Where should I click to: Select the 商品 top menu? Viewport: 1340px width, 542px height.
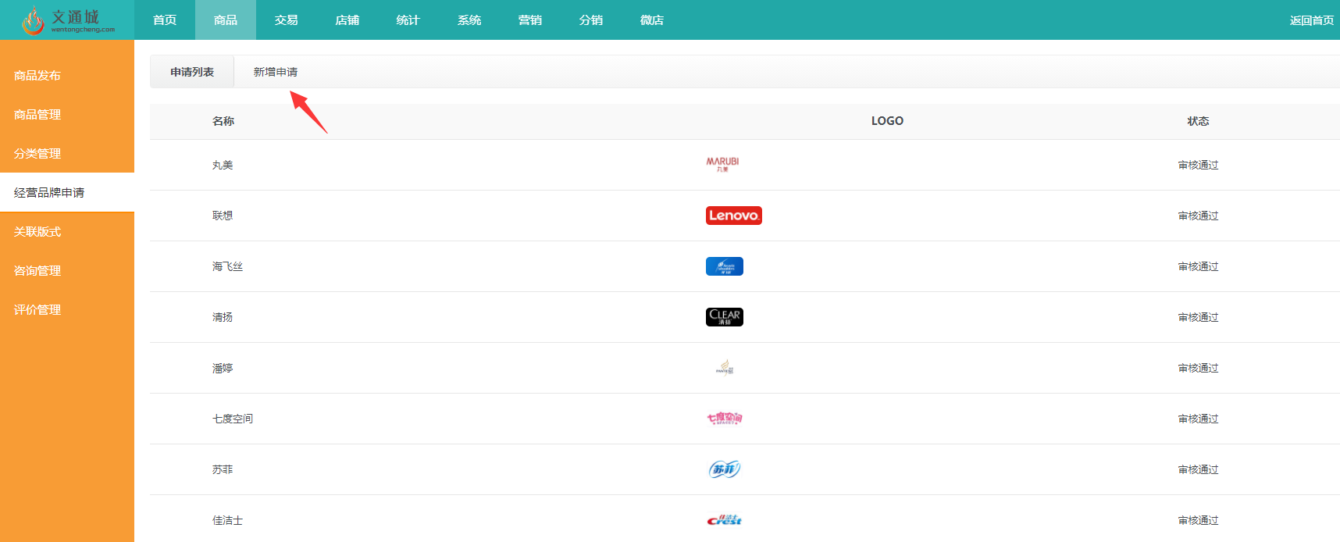pos(226,20)
